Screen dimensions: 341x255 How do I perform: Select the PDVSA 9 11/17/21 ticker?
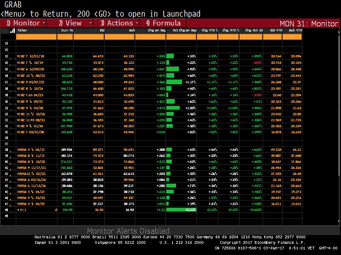pos(32,168)
